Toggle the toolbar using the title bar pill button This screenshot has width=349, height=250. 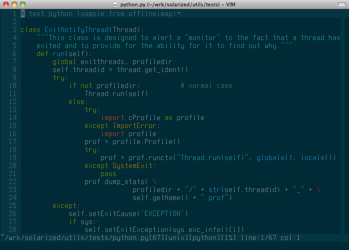[x=341, y=4]
